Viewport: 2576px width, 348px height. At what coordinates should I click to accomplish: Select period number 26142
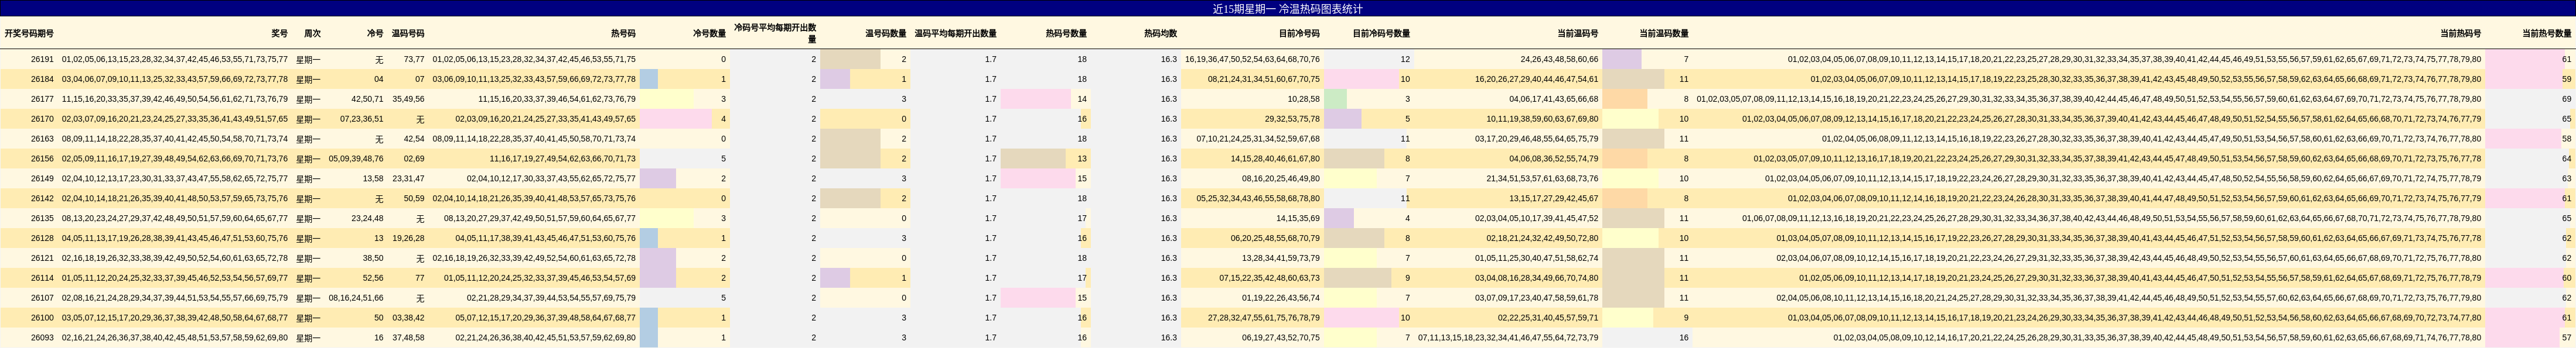point(42,198)
